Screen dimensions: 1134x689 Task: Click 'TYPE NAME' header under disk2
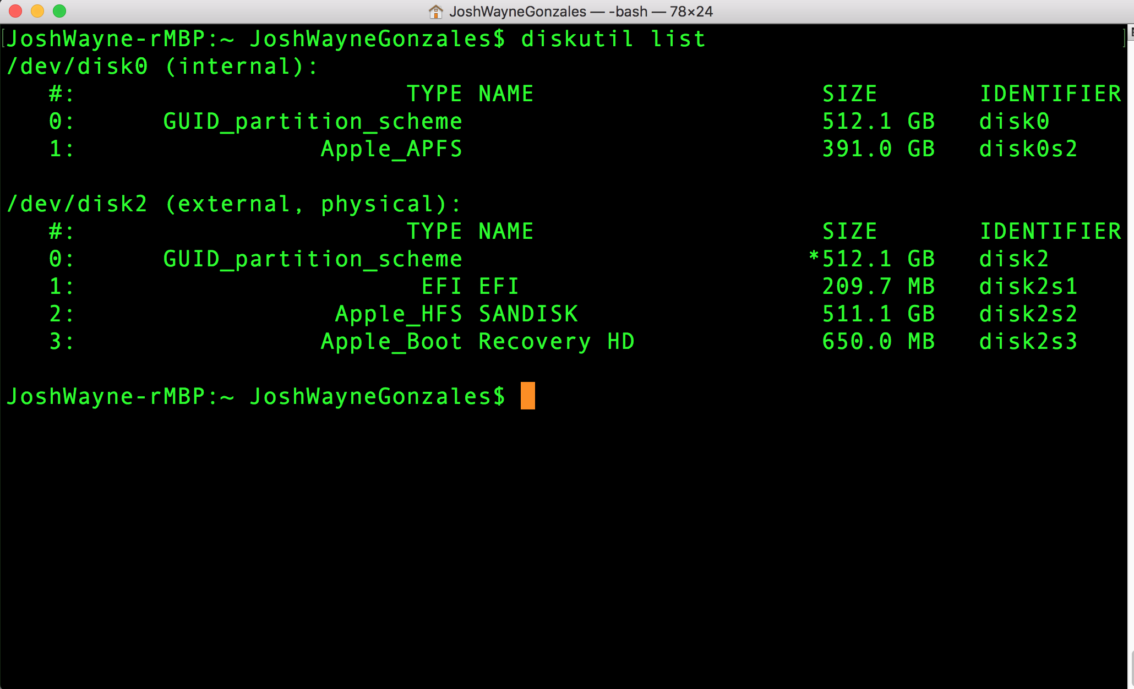pyautogui.click(x=470, y=232)
